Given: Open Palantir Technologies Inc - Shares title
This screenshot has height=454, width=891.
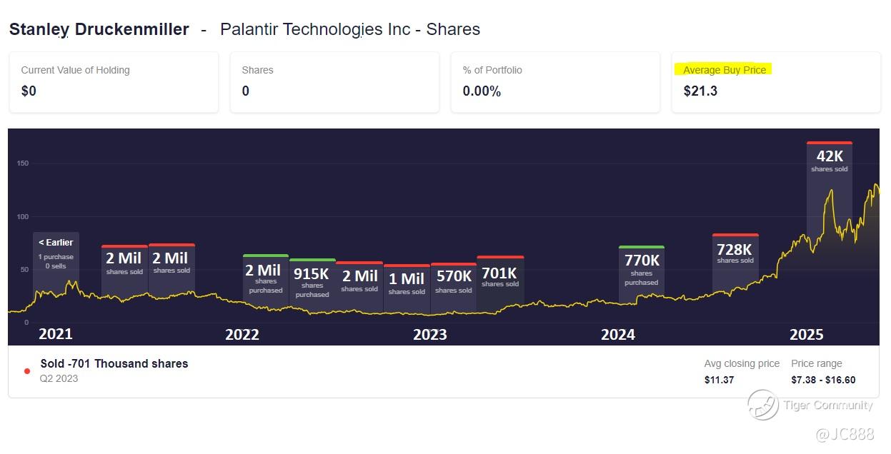Looking at the screenshot, I should point(350,29).
